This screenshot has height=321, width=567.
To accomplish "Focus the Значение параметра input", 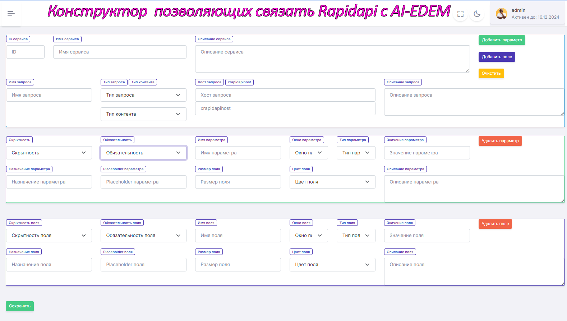I will pyautogui.click(x=427, y=153).
